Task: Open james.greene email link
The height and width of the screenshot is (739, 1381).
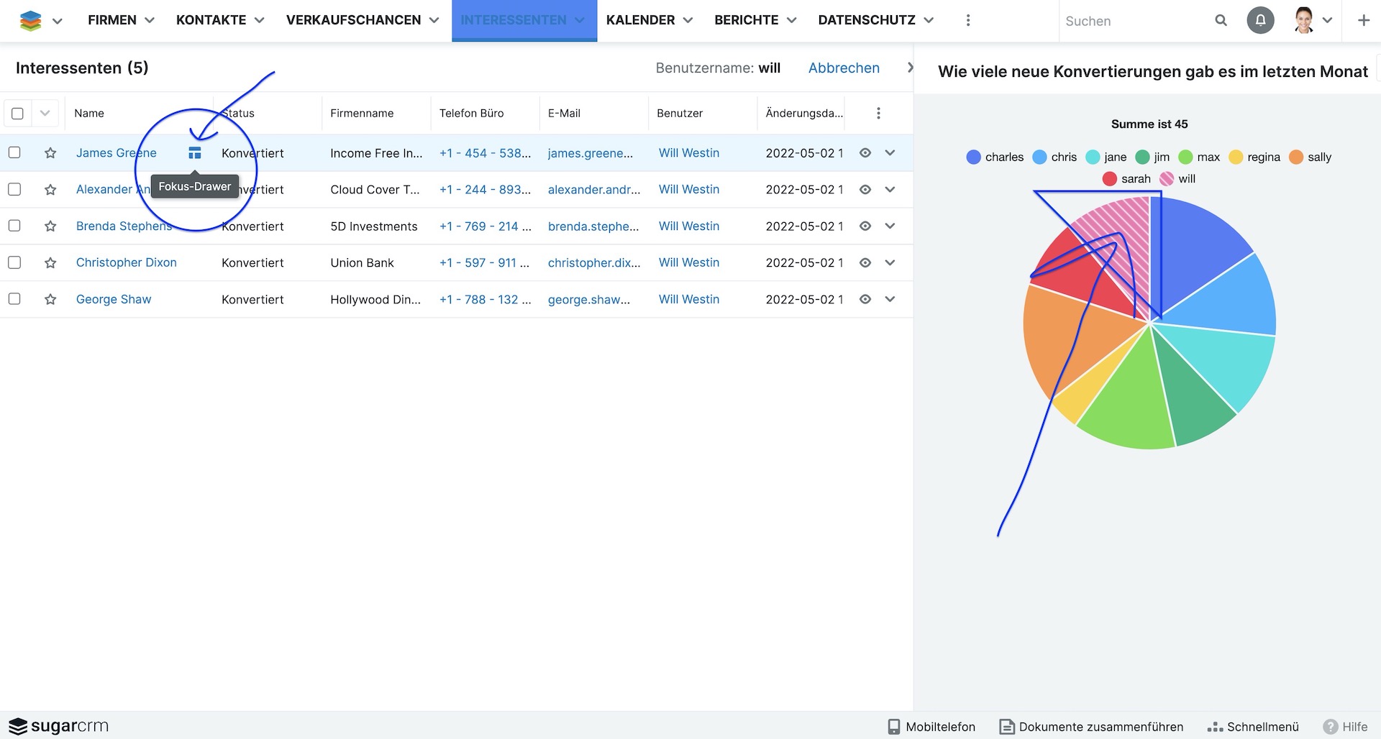Action: click(590, 153)
